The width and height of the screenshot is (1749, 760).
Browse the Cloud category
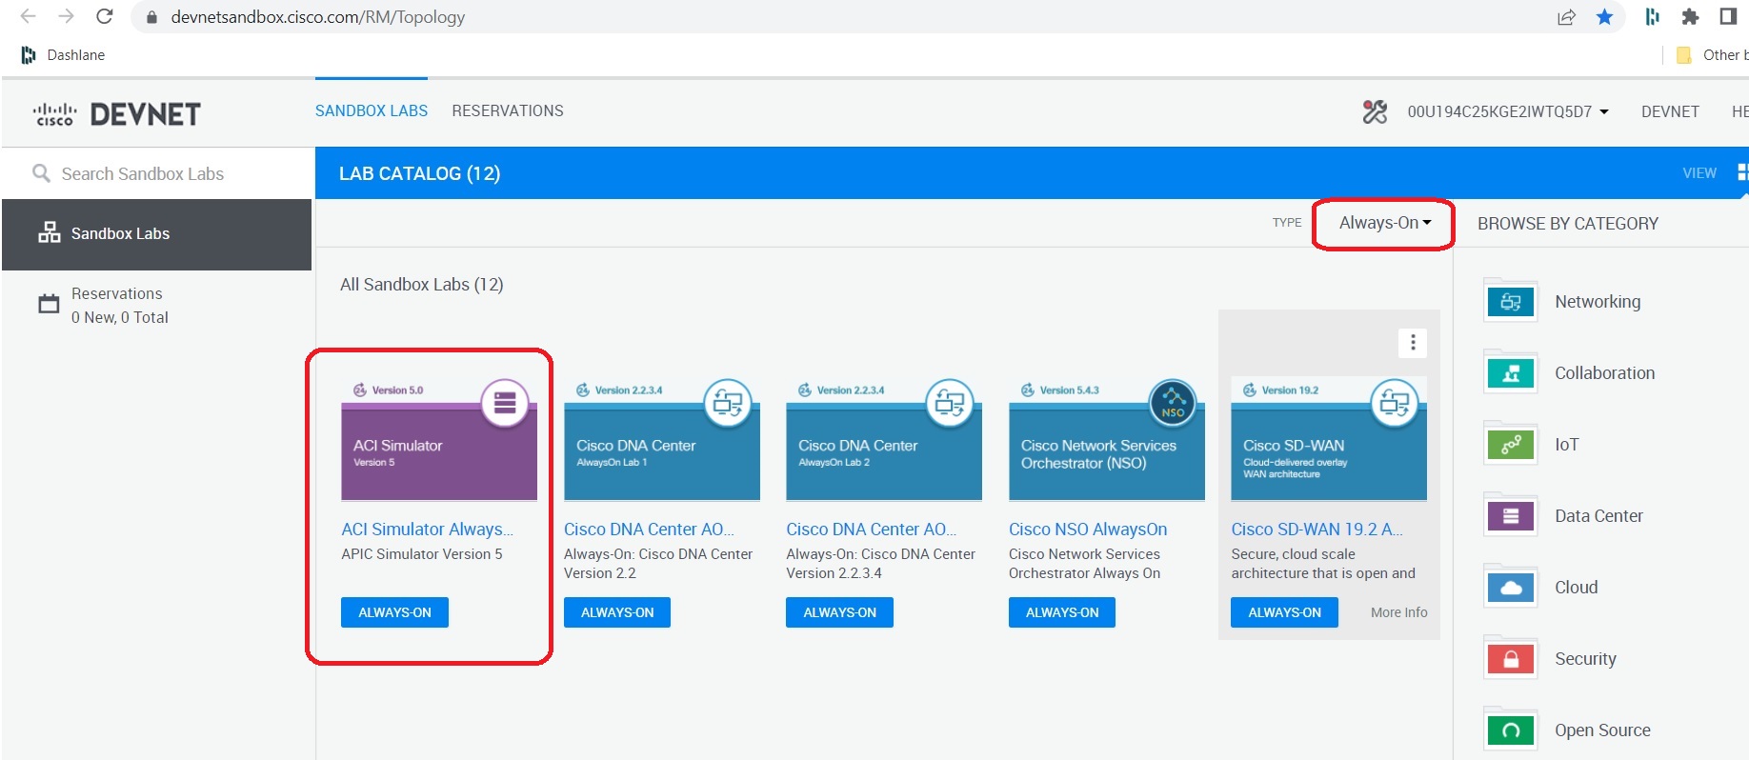[1577, 588]
